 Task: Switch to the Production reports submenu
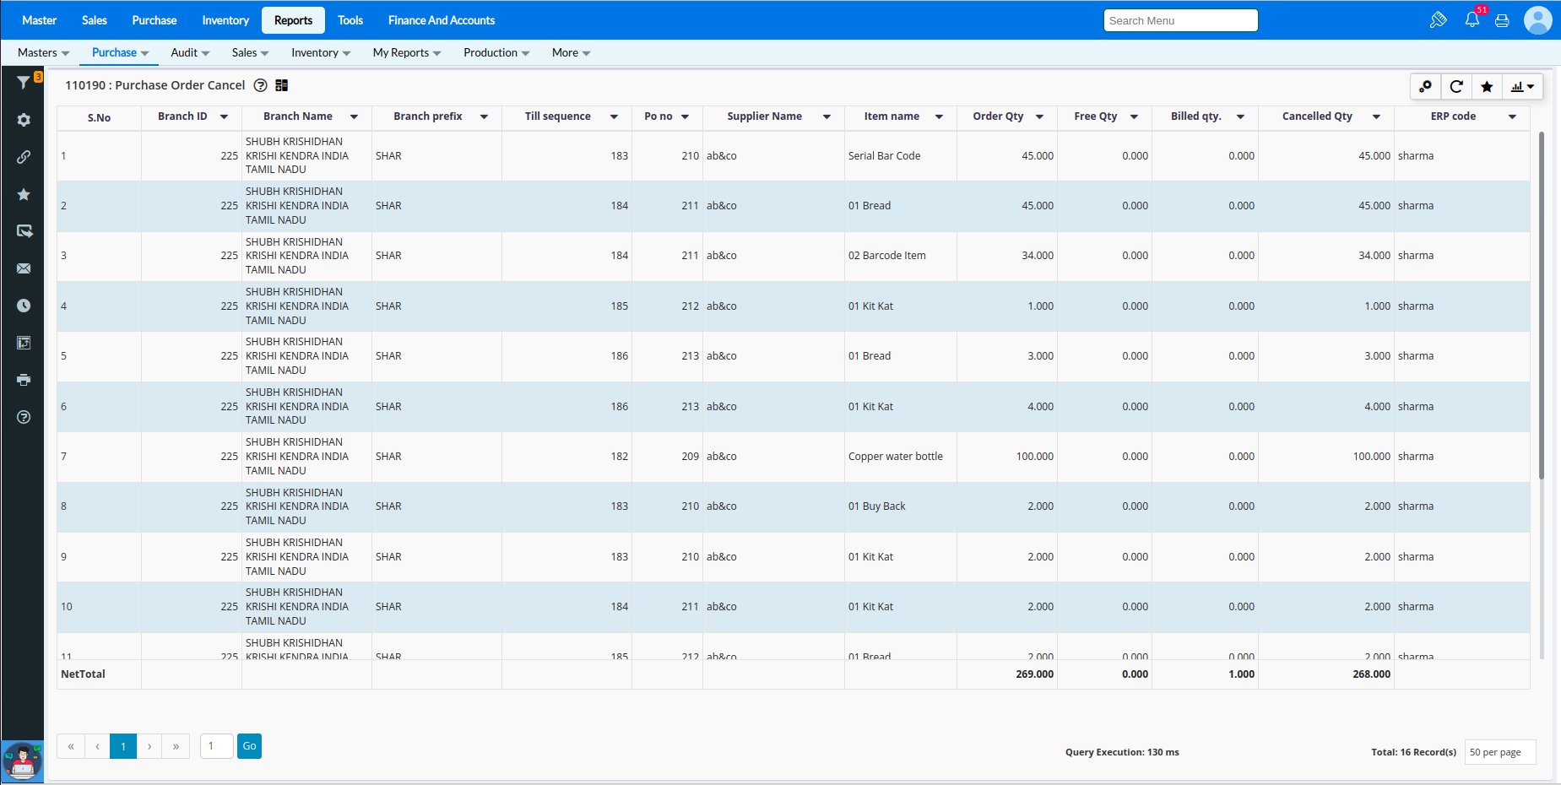pyautogui.click(x=496, y=52)
